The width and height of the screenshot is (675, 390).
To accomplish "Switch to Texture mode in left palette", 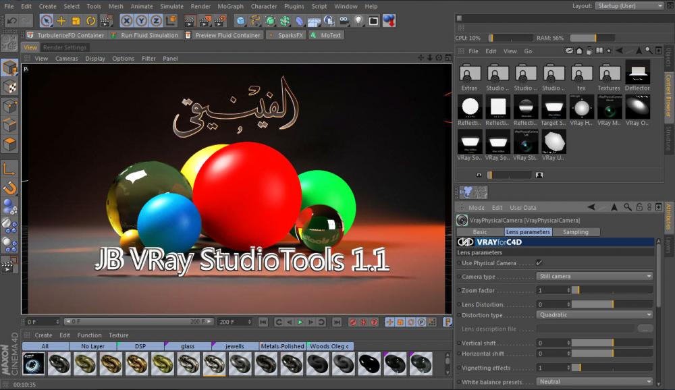I will pos(9,88).
